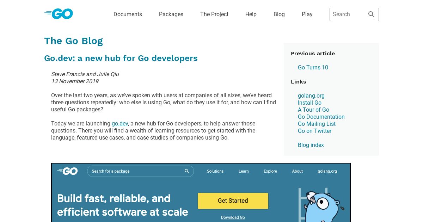Image resolution: width=423 pixels, height=222 pixels.
Task: Visit the golang.org sidebar link
Action: tap(311, 96)
